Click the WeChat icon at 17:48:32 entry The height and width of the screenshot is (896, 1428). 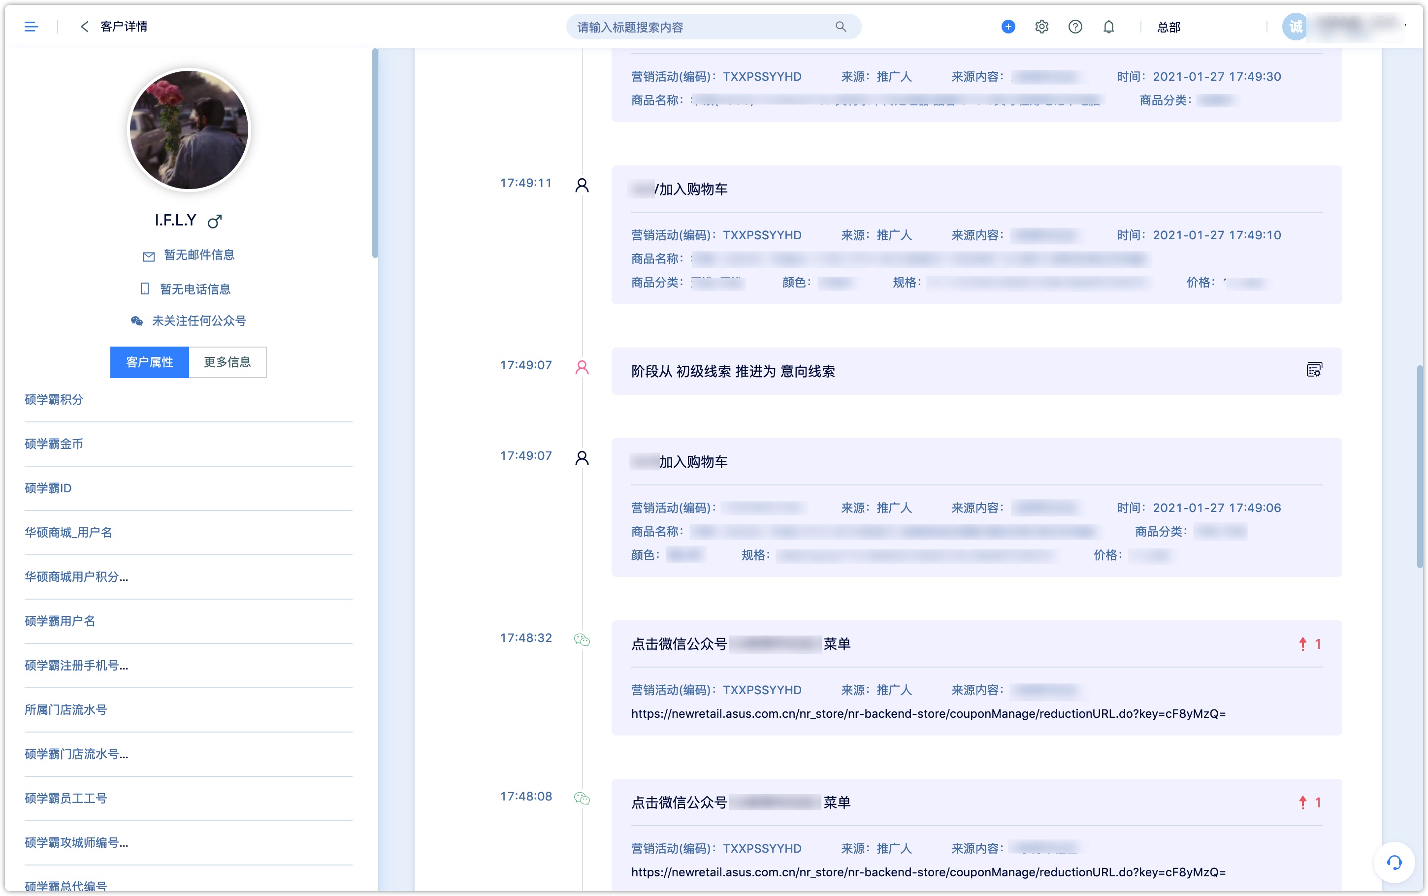[582, 640]
